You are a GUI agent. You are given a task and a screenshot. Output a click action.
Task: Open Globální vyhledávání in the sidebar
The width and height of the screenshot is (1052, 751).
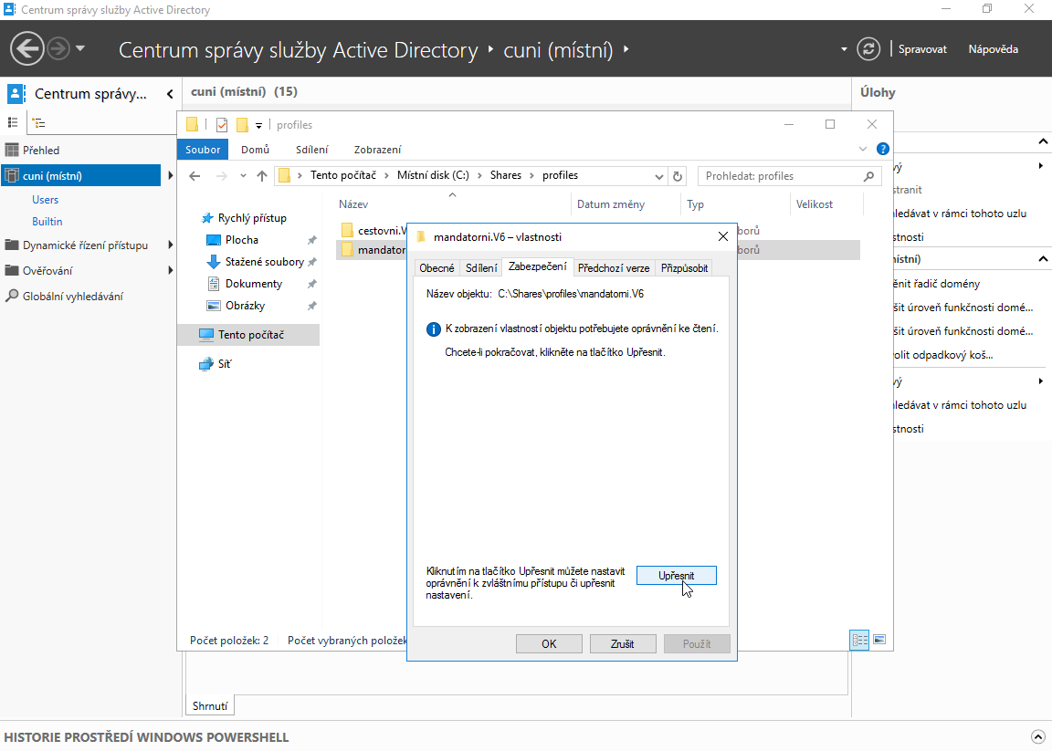(x=72, y=297)
